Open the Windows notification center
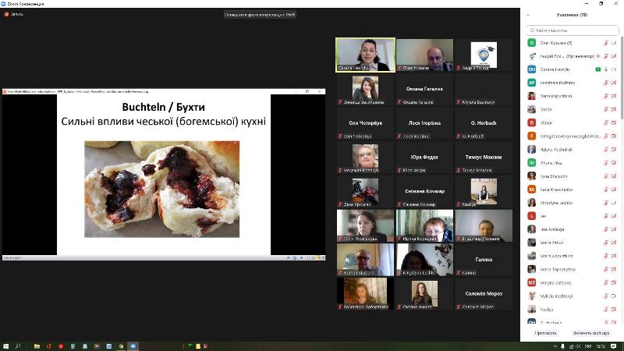 [614, 346]
